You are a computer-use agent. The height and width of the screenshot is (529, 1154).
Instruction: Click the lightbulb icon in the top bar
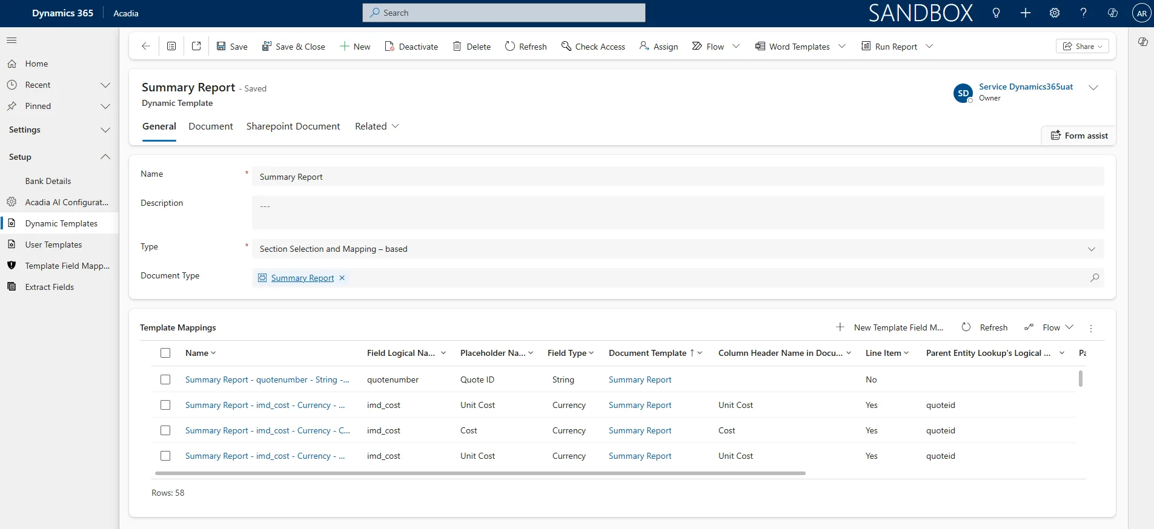point(996,13)
